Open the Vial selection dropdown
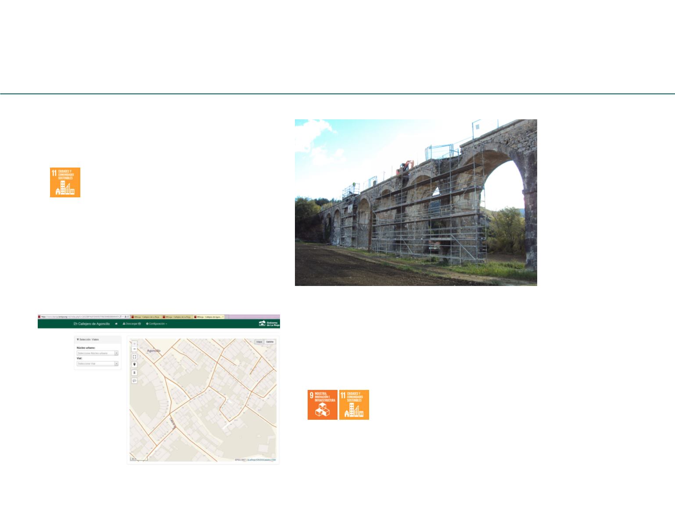The width and height of the screenshot is (675, 525). pos(97,364)
